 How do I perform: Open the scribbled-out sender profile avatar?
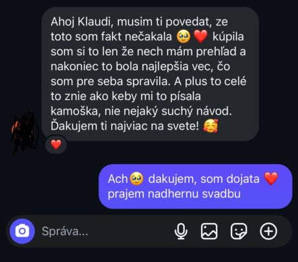[25, 132]
